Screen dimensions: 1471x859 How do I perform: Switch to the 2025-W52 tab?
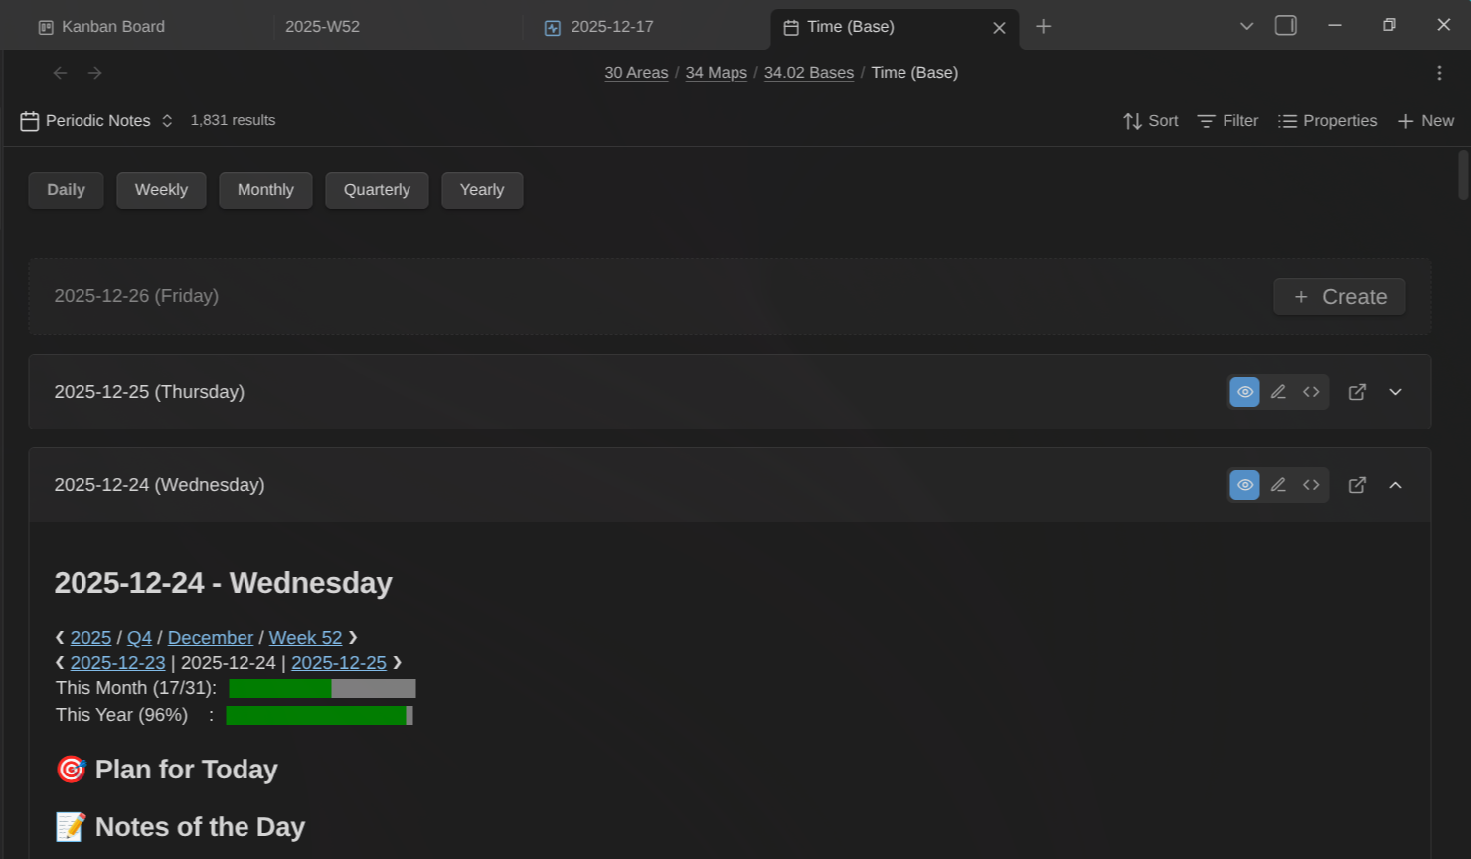click(x=398, y=27)
